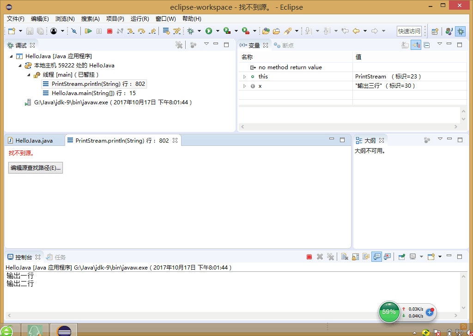This screenshot has height=336, width=473.
Task: Click the Variables detail pane left scroll arrow
Action: pyautogui.click(x=242, y=127)
